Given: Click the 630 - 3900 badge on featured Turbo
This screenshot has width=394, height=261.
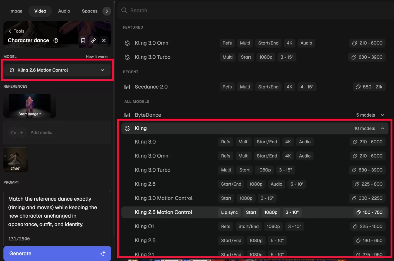Looking at the screenshot, I should (x=367, y=57).
